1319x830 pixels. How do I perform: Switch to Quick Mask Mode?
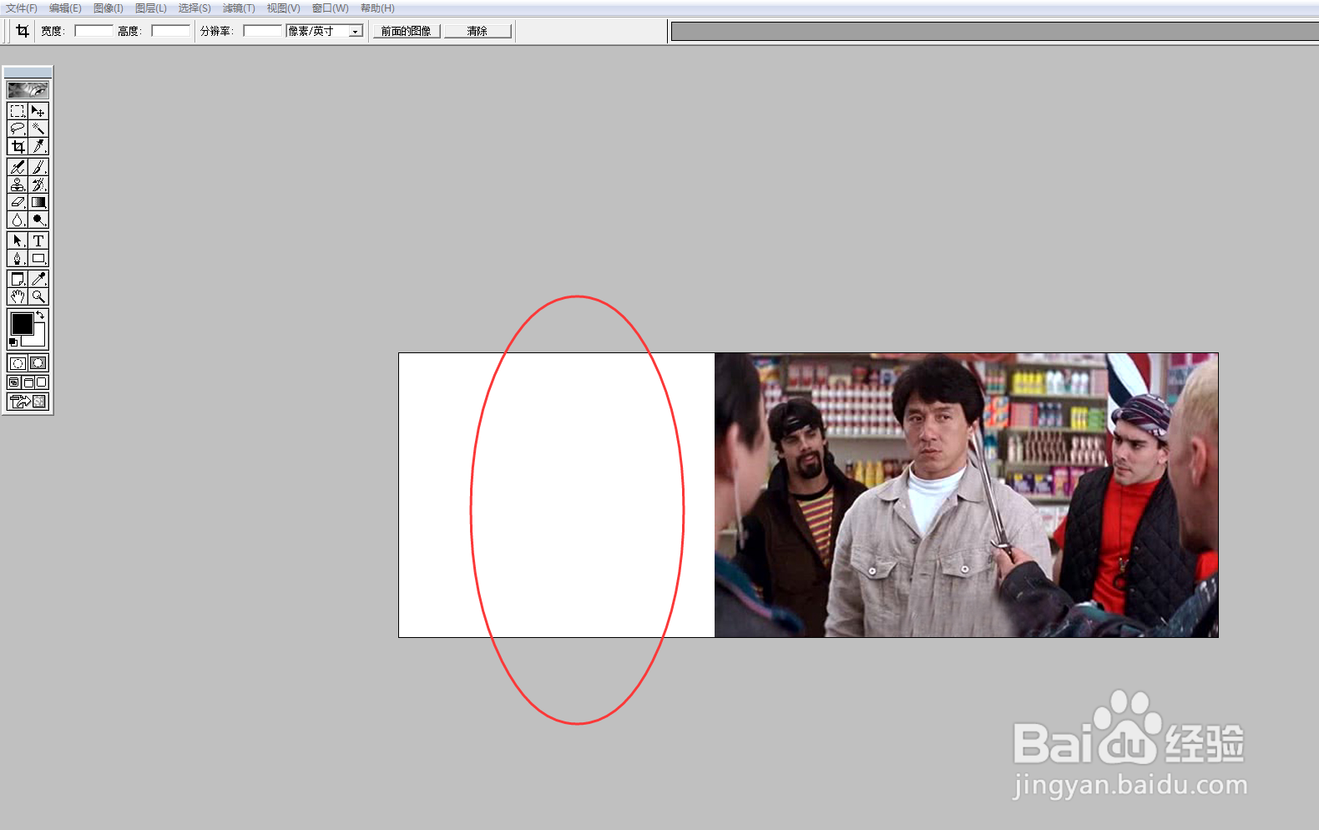click(38, 363)
